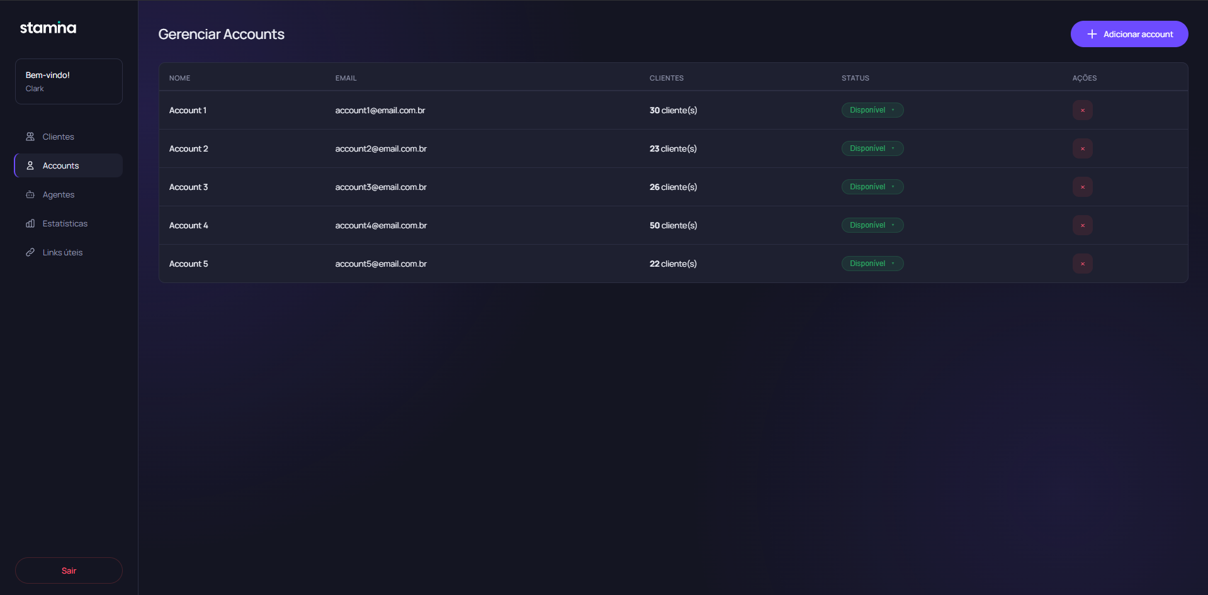Click the CLIENTES column header
The height and width of the screenshot is (595, 1208).
point(667,78)
